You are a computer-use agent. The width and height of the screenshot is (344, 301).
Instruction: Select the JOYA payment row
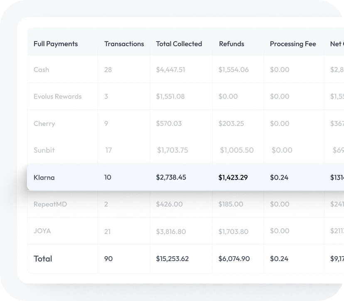point(42,231)
